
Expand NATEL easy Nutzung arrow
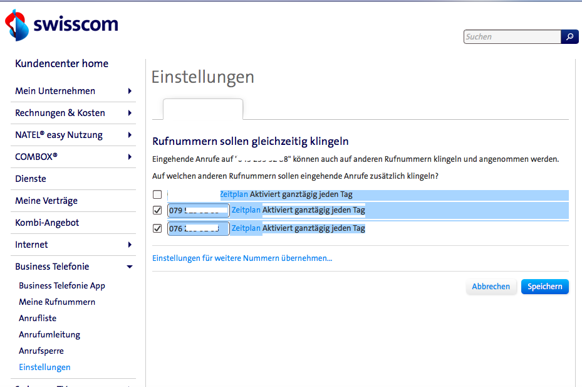[x=130, y=135]
